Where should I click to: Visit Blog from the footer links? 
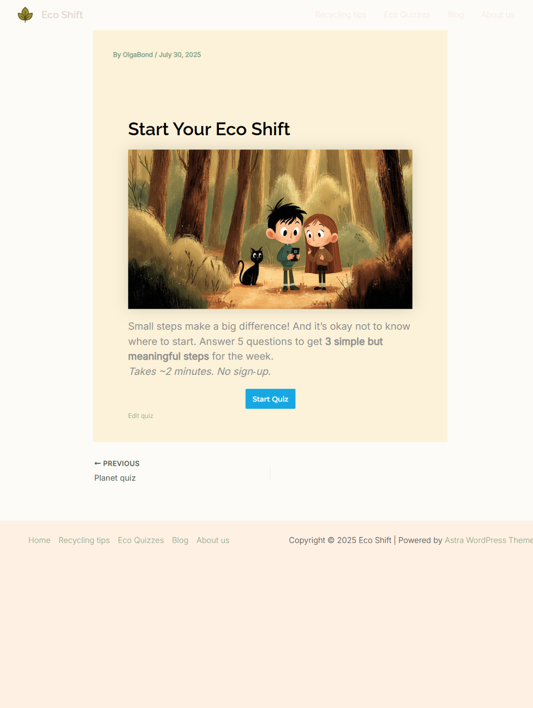click(x=180, y=540)
